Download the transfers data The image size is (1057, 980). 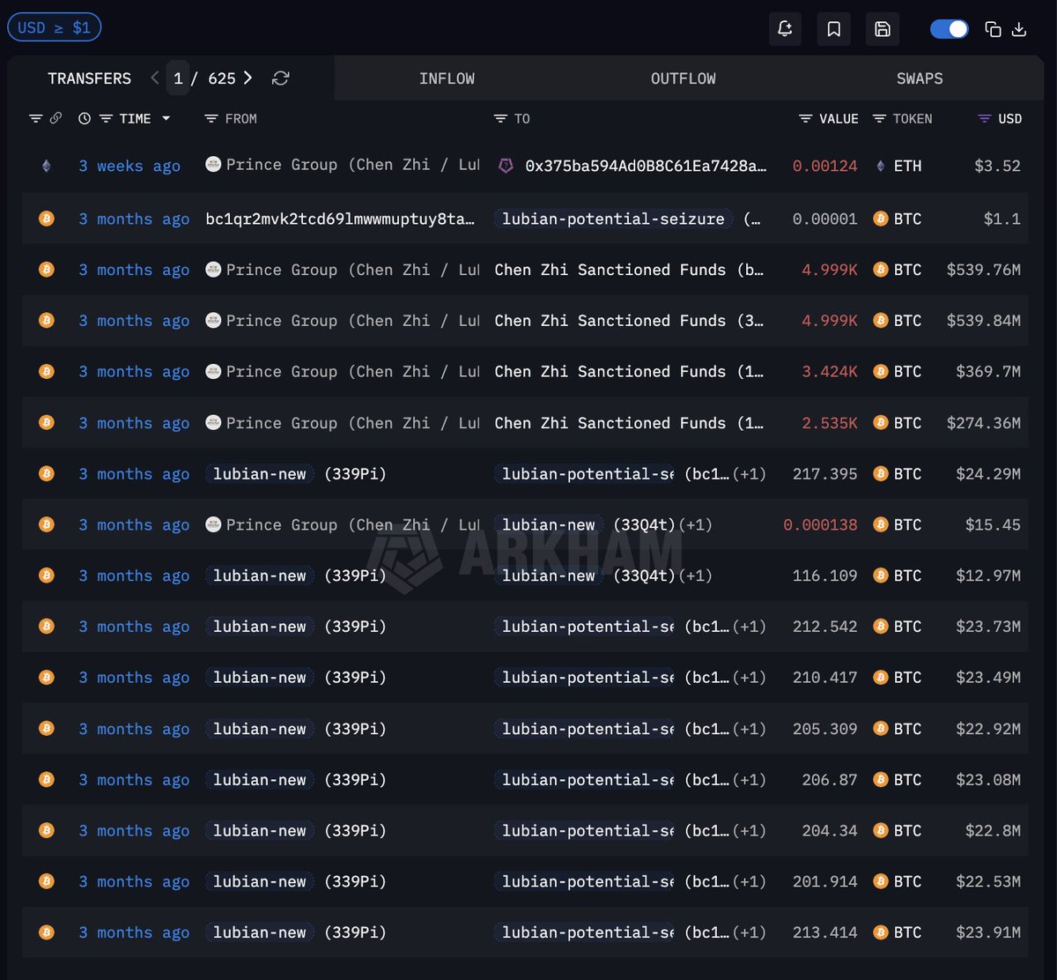pyautogui.click(x=1019, y=29)
